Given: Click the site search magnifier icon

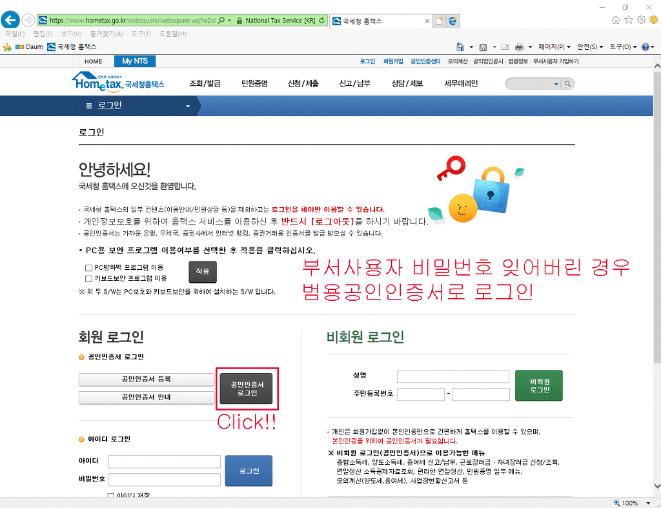Looking at the screenshot, I should coord(568,84).
